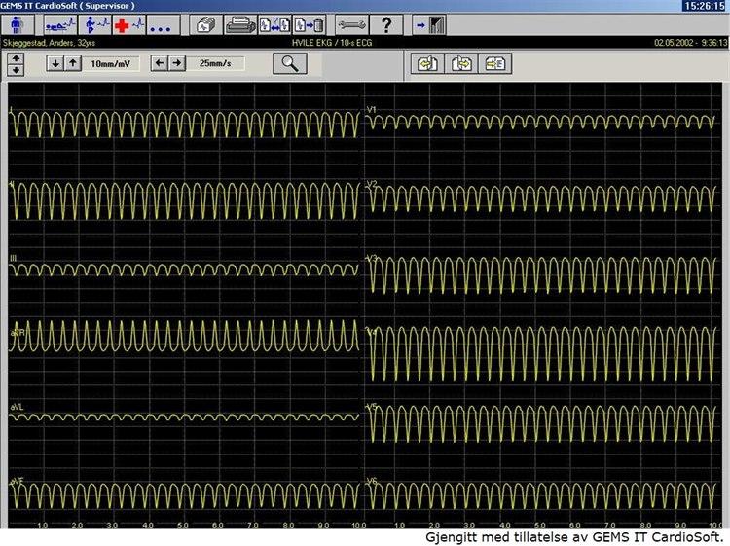This screenshot has width=730, height=546.
Task: Open the resting ECG mode icon
Action: click(x=58, y=24)
